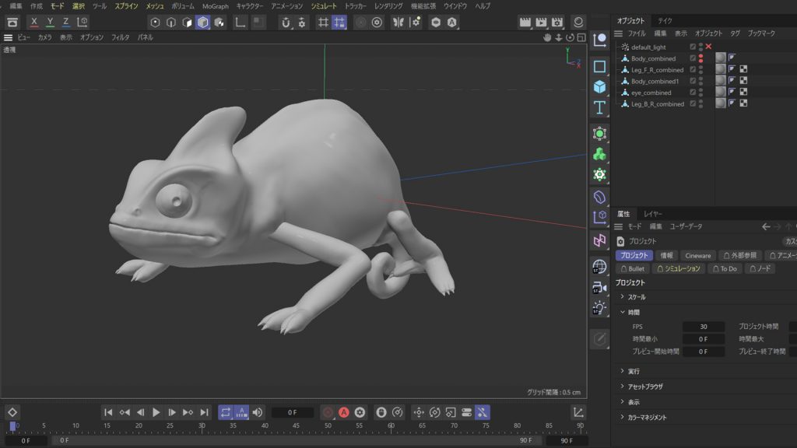Click the Cube primitive icon in side palette

coord(599,87)
